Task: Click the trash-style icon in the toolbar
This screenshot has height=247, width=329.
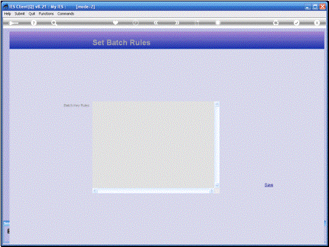Action: (x=218, y=23)
